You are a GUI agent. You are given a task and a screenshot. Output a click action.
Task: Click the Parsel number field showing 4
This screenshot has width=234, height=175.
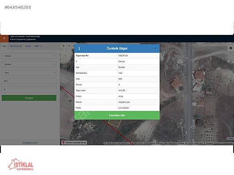pos(29,89)
